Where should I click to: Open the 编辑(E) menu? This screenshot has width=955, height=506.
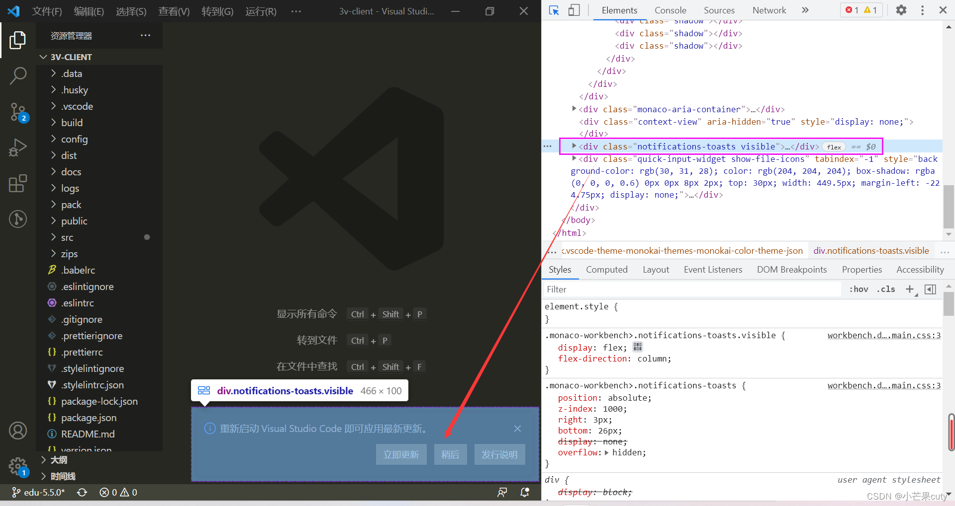[89, 11]
